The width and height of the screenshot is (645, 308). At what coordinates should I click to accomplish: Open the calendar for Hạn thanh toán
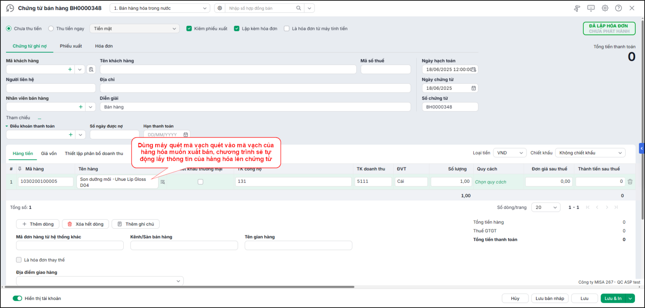pyautogui.click(x=185, y=134)
